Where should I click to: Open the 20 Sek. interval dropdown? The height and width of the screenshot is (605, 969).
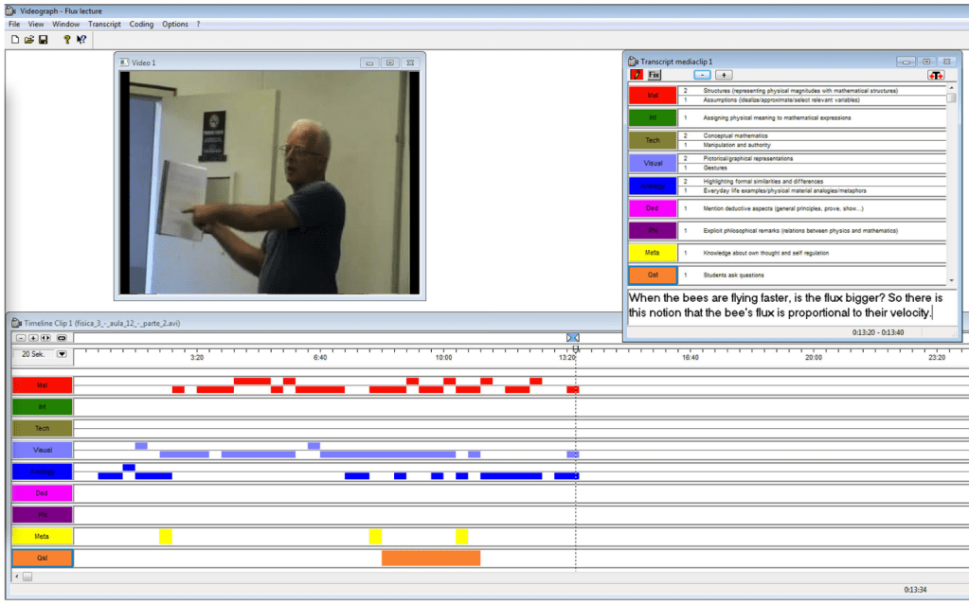pos(62,354)
